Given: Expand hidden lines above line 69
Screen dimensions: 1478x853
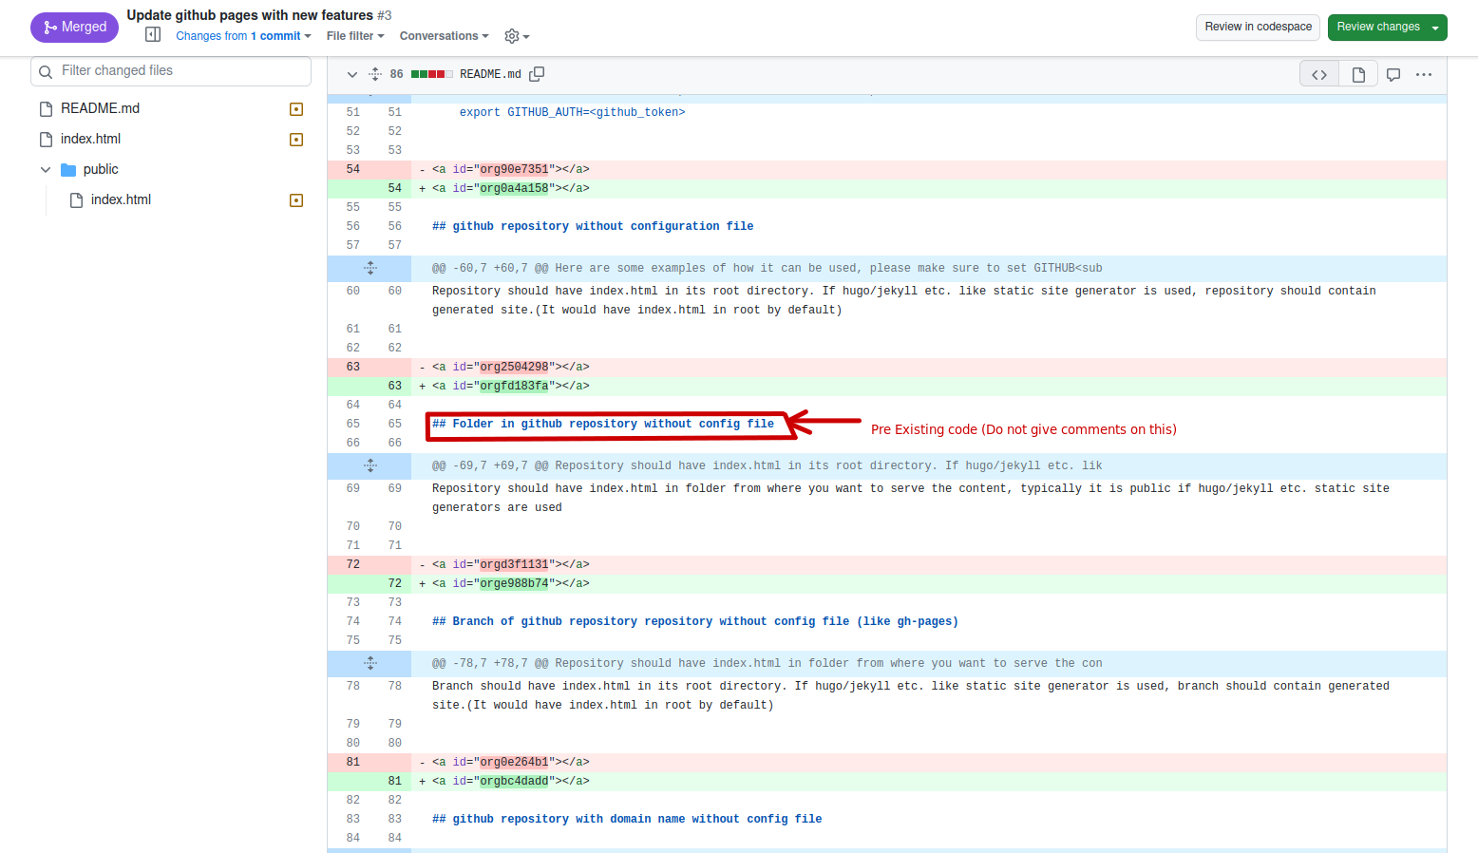Looking at the screenshot, I should pyautogui.click(x=369, y=465).
